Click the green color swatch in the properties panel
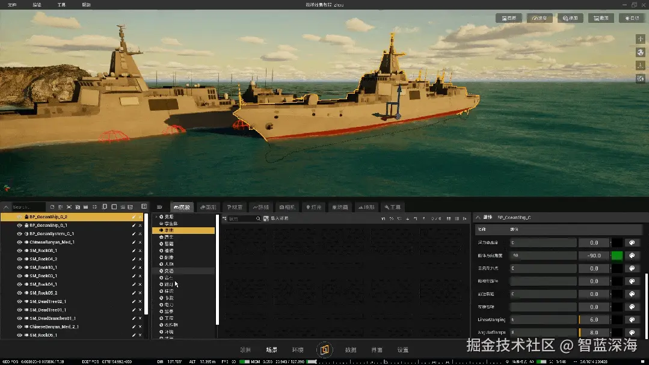Screen dimensions: 649x365 click(617, 256)
